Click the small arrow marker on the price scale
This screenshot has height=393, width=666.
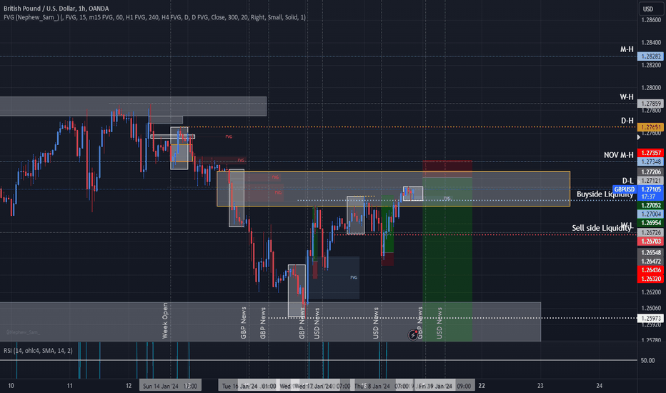[x=639, y=137]
